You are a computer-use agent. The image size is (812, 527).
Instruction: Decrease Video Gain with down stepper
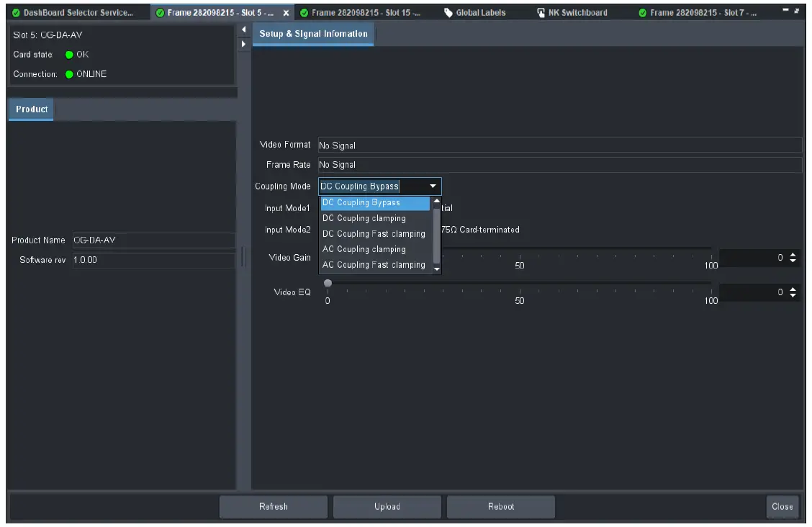tap(793, 261)
